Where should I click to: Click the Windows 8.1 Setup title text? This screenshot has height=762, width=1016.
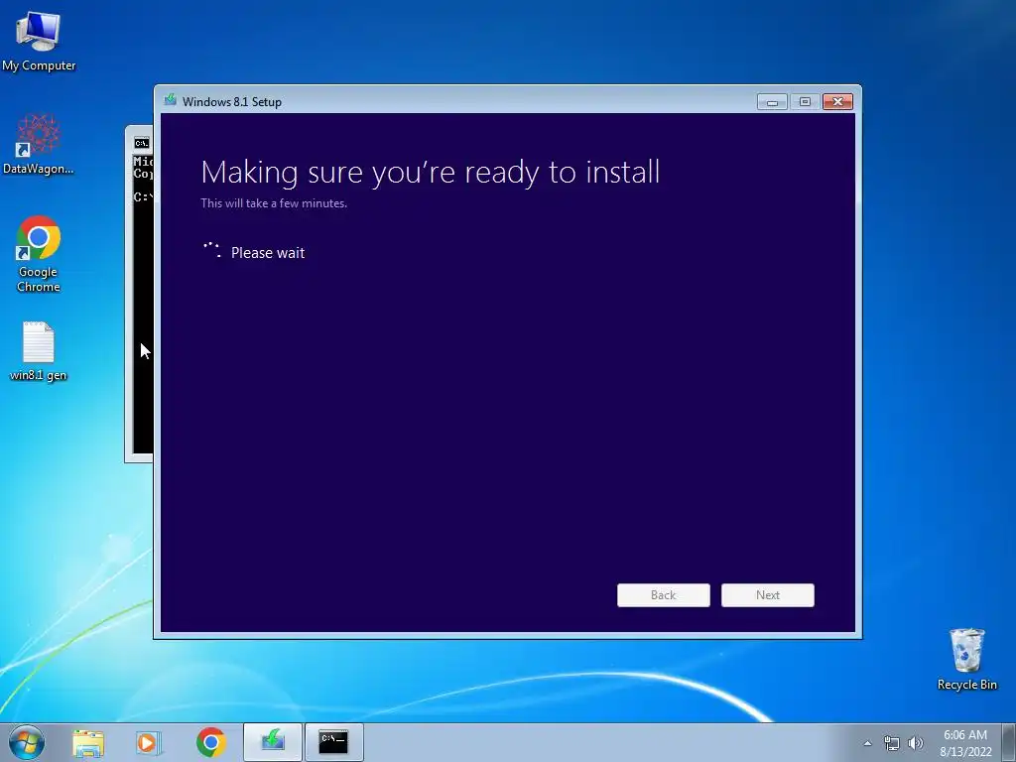pyautogui.click(x=232, y=102)
